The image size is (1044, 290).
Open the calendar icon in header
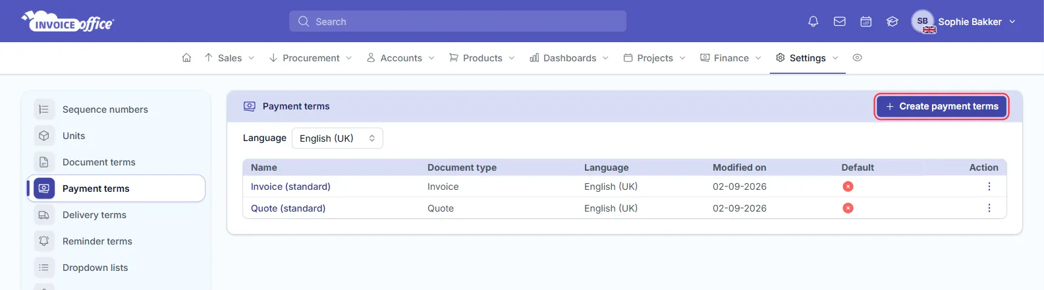pyautogui.click(x=866, y=22)
